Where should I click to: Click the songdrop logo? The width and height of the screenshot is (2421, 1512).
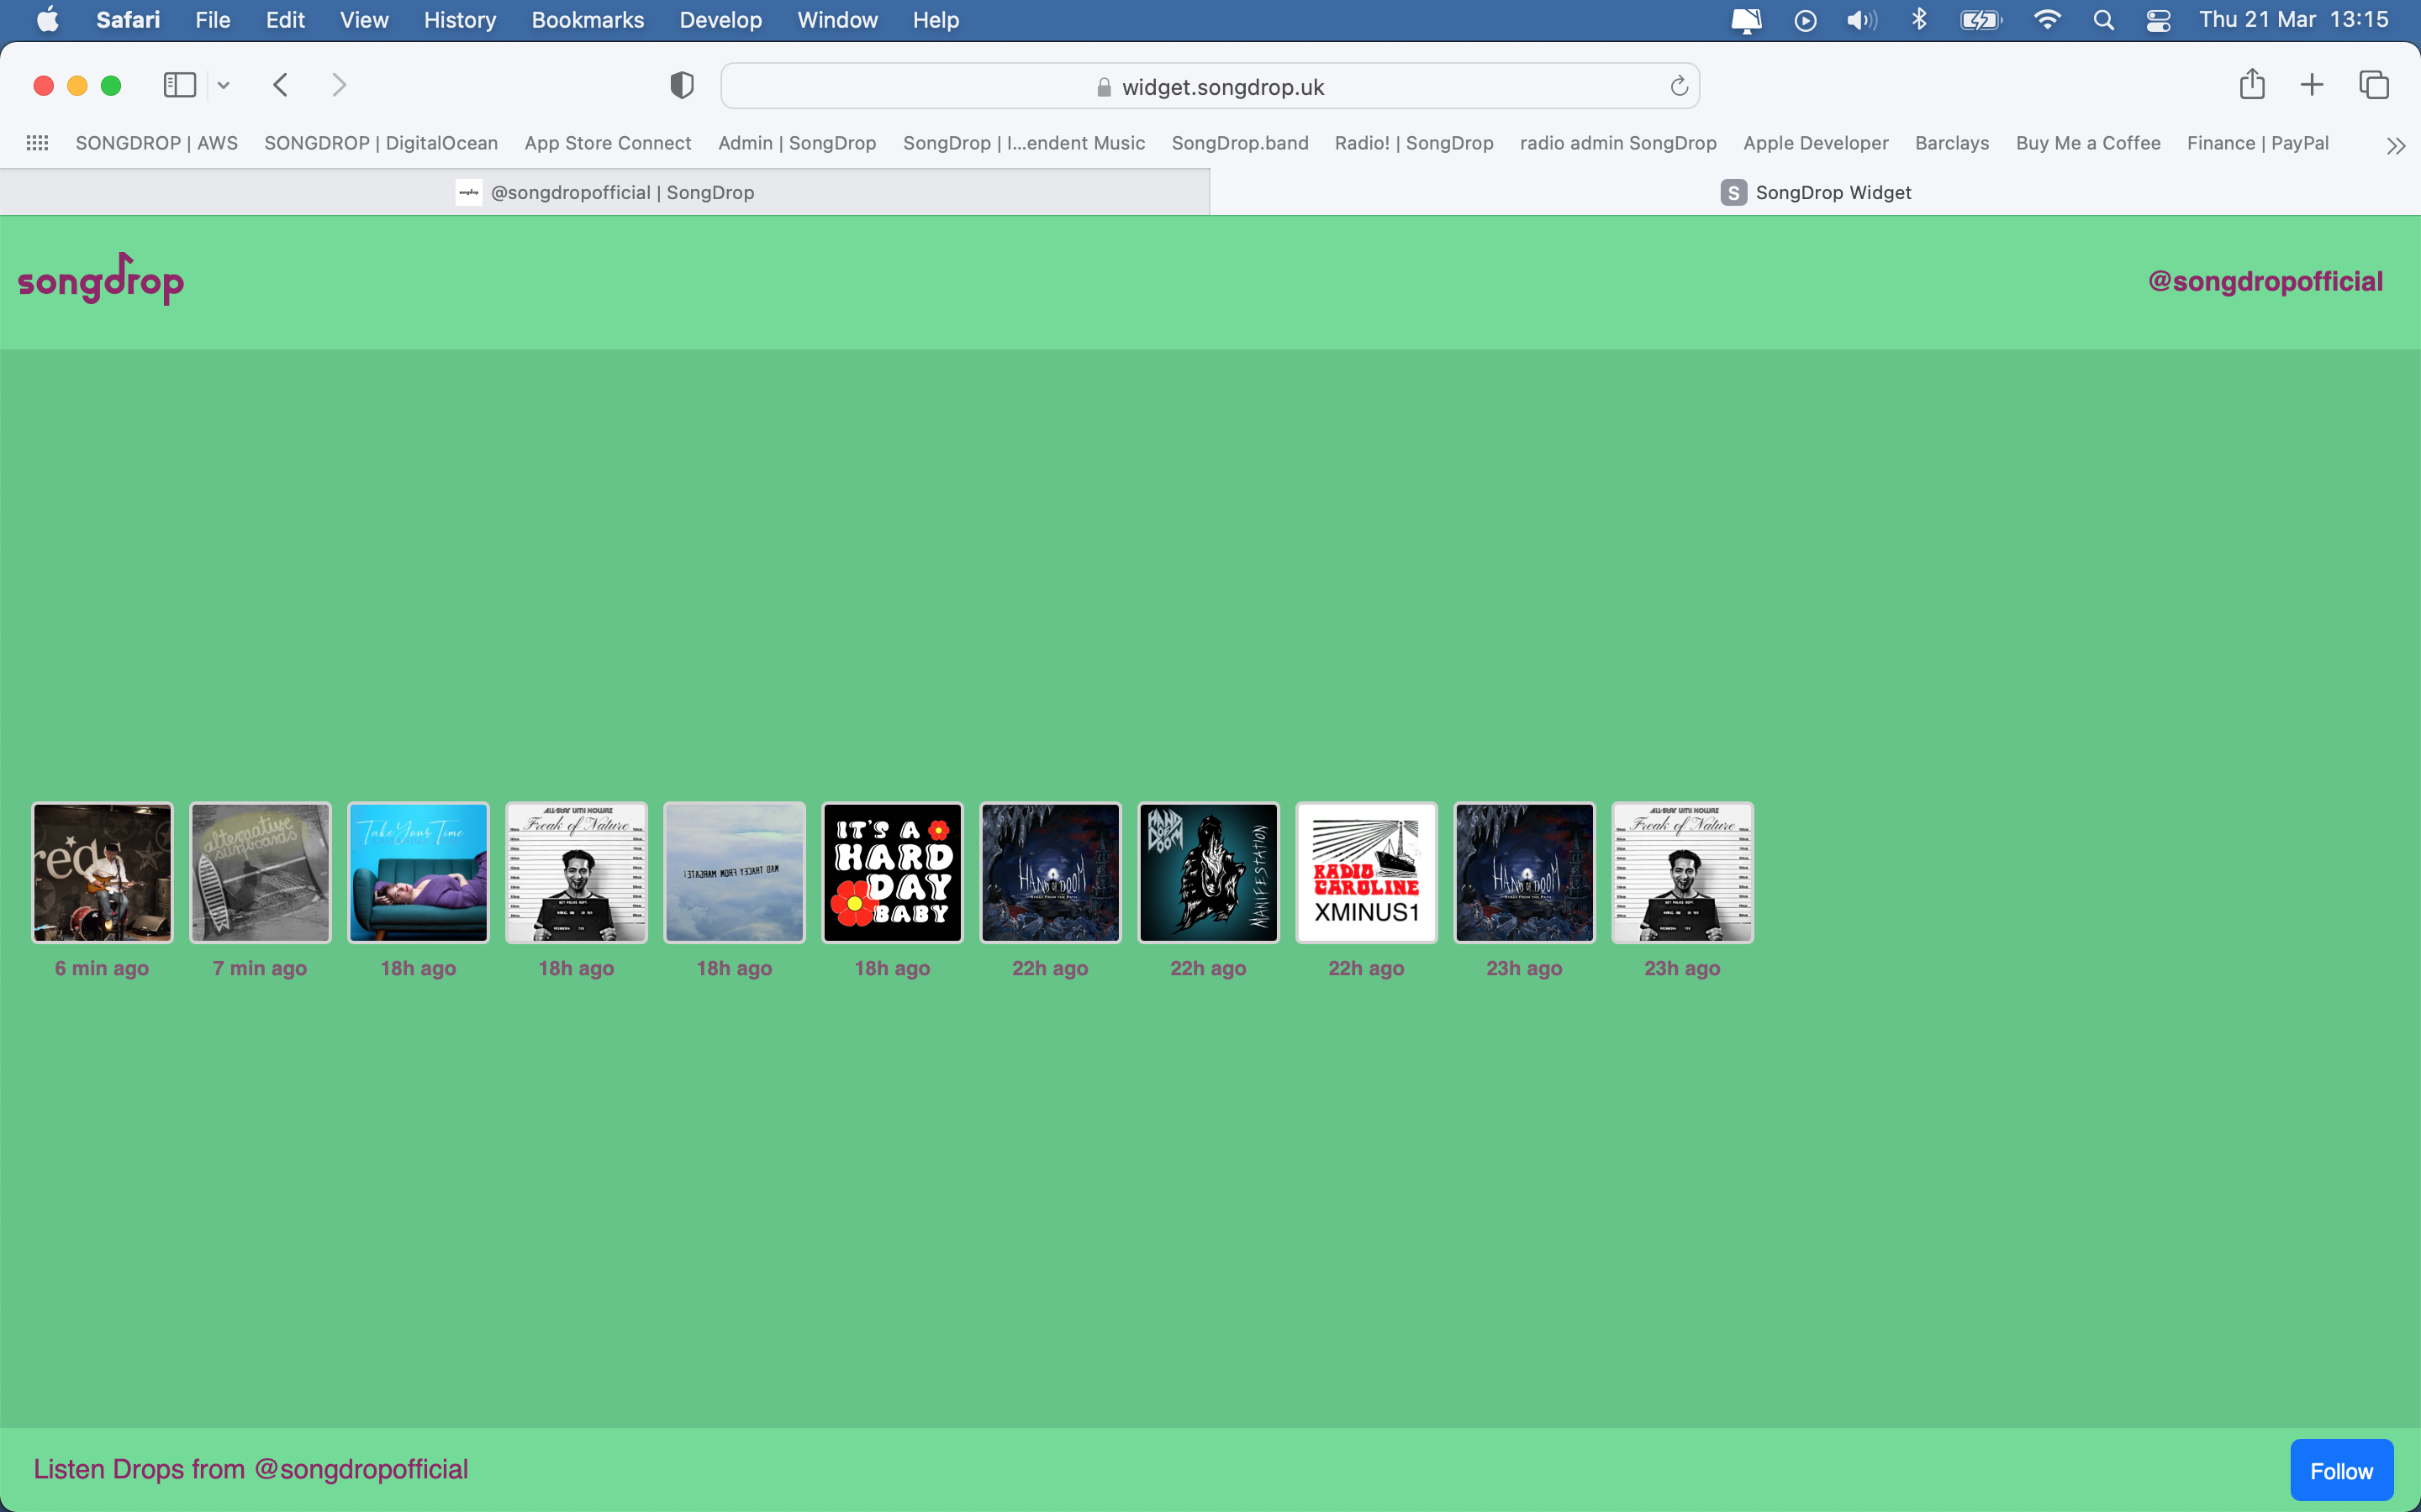pos(101,279)
